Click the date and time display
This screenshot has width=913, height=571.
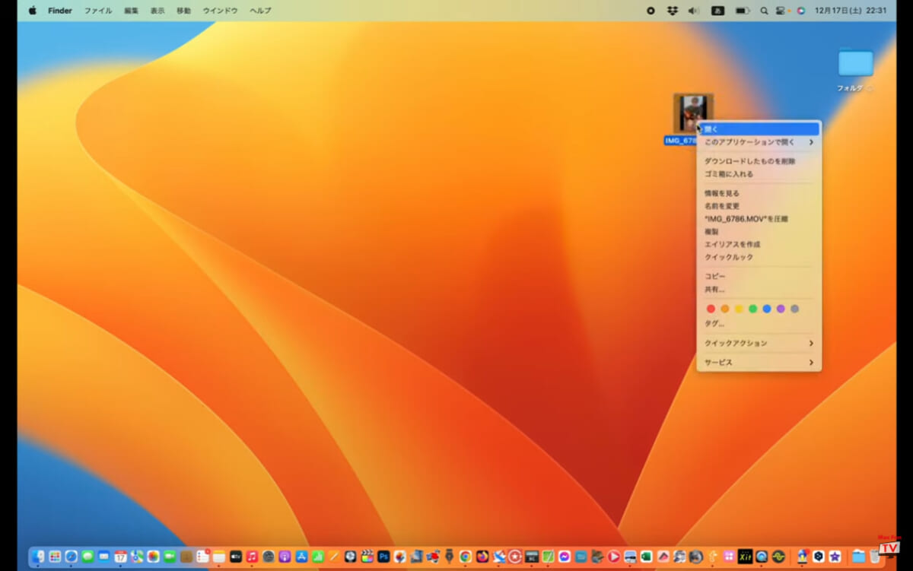tap(851, 11)
